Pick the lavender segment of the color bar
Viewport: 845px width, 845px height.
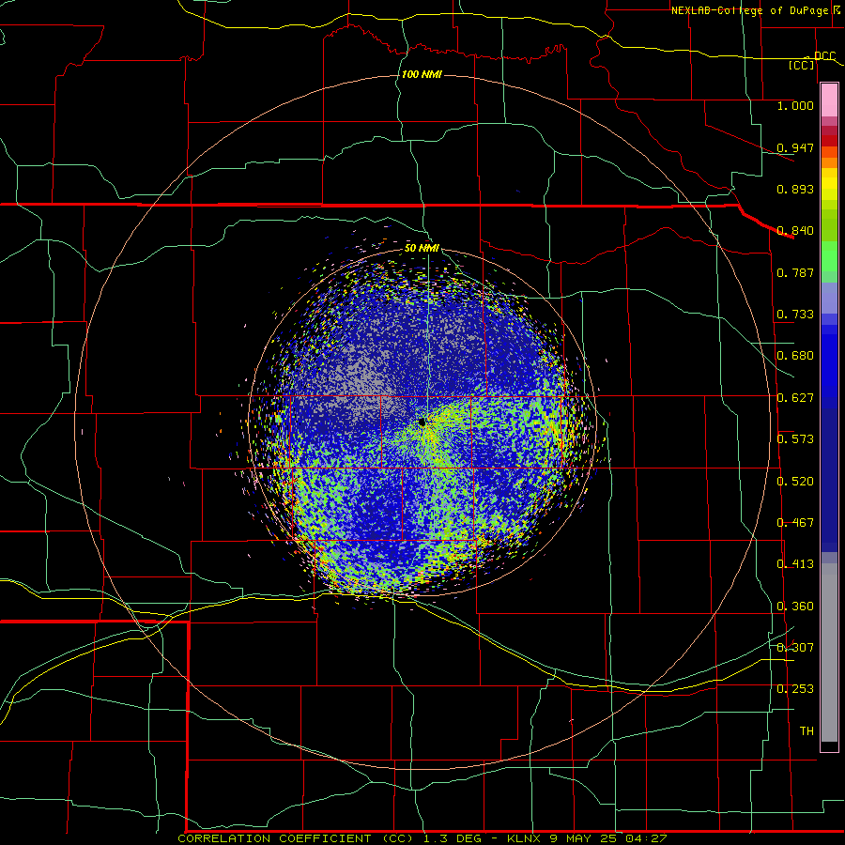(x=829, y=298)
